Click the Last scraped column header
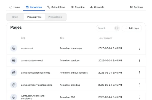152x100 pixels. click(x=105, y=38)
